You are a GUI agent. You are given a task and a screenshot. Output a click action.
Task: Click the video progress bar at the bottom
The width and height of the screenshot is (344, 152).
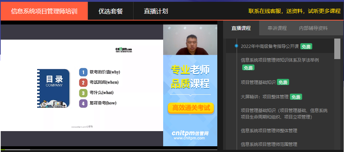pyautogui.click(x=108, y=149)
